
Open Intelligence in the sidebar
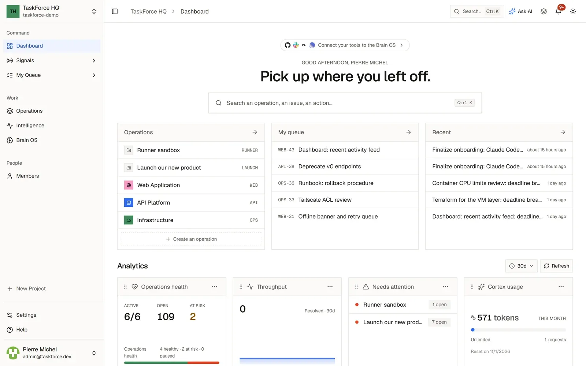(x=52, y=126)
